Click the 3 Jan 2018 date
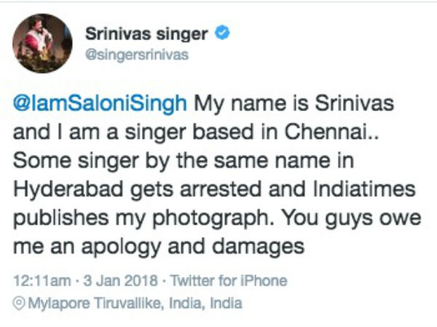This screenshot has height=327, width=437. [120, 280]
